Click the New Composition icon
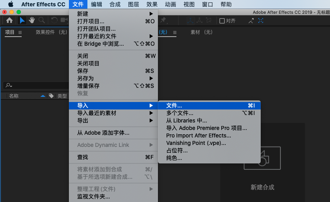This screenshot has height=202, width=330. (262, 158)
